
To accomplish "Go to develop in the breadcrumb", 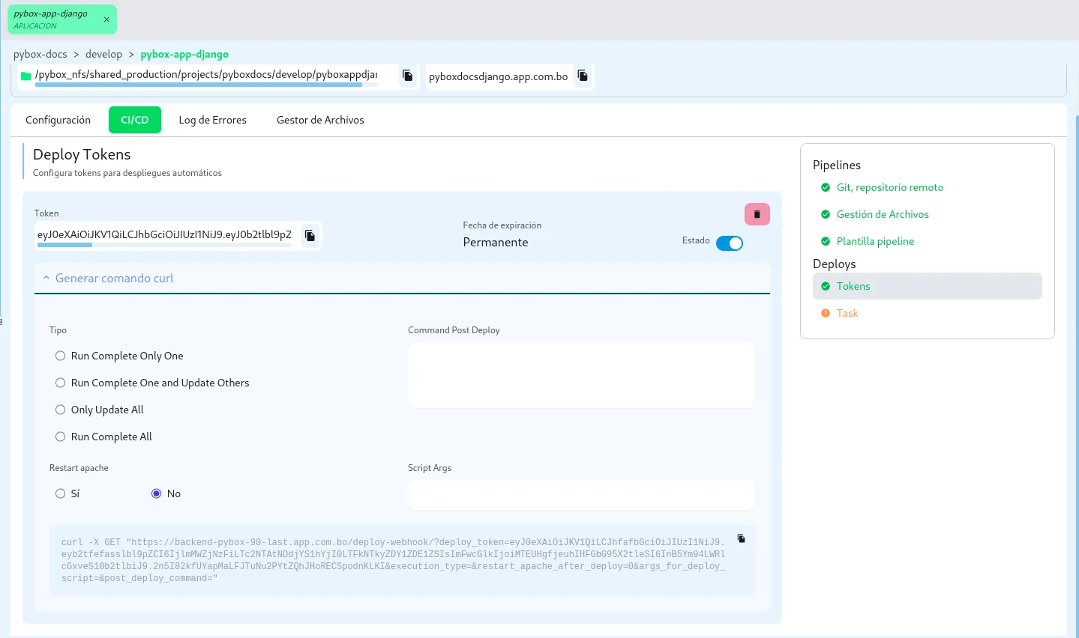I will coord(103,54).
